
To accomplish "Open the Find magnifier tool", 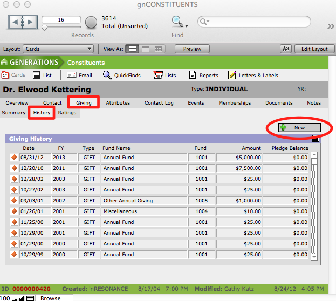I will coord(177,22).
